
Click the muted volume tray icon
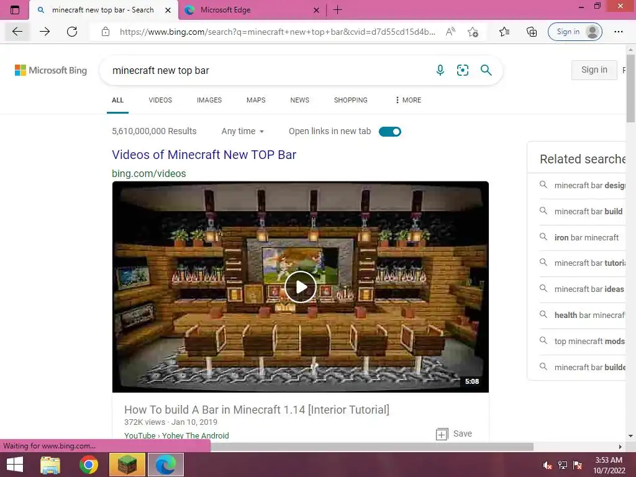point(547,465)
